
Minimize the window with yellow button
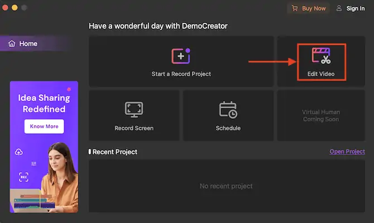click(15, 8)
